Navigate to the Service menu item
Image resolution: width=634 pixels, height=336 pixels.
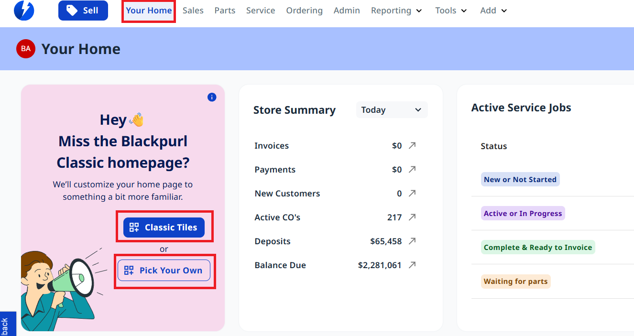(x=261, y=11)
